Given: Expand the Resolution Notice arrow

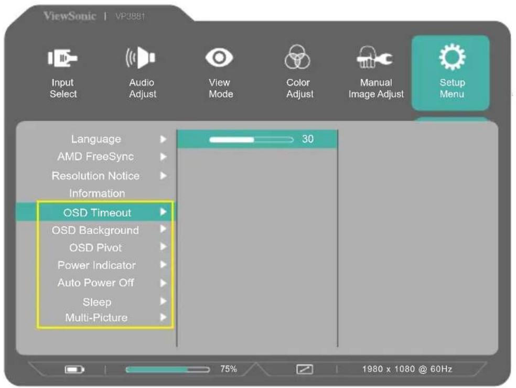Looking at the screenshot, I should [x=163, y=176].
